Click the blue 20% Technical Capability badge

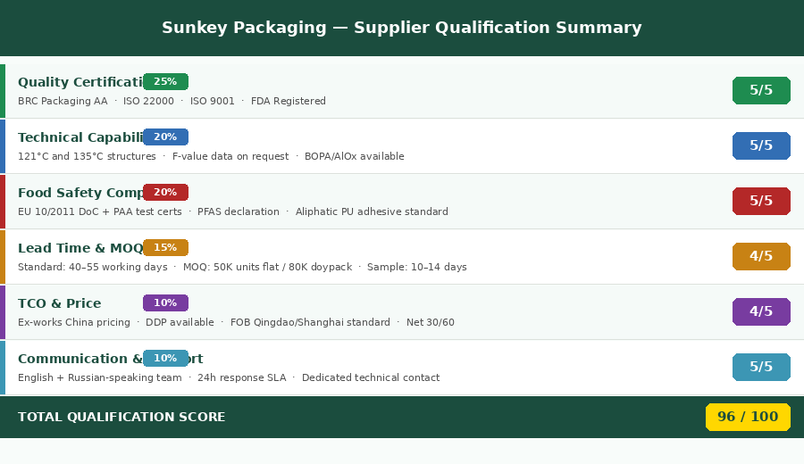pos(165,137)
